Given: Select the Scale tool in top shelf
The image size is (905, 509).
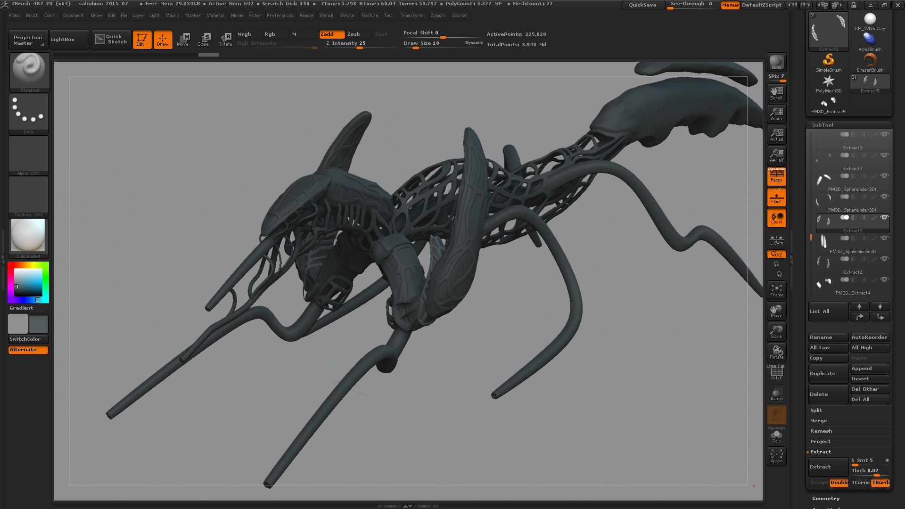Looking at the screenshot, I should coord(204,40).
